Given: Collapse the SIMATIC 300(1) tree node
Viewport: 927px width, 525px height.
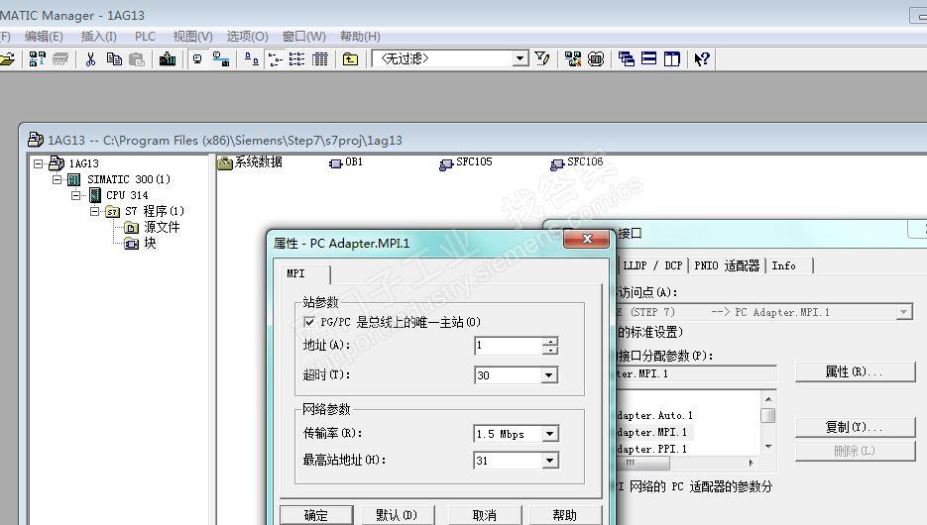Looking at the screenshot, I should pyautogui.click(x=58, y=179).
